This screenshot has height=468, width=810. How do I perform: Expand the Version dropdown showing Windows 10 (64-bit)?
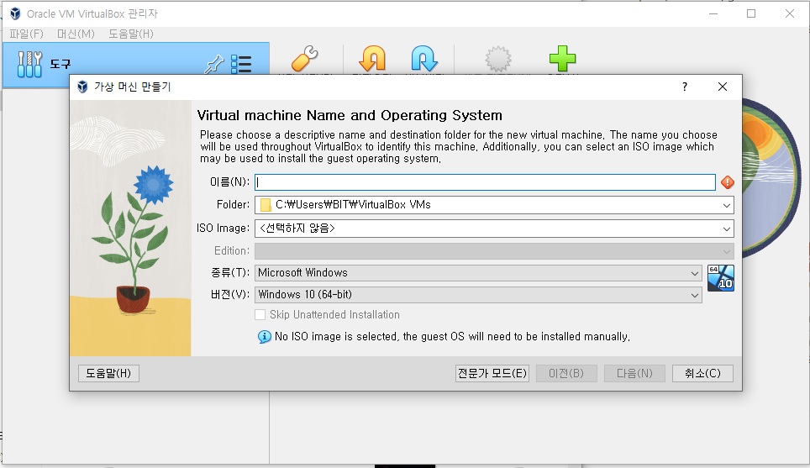694,295
